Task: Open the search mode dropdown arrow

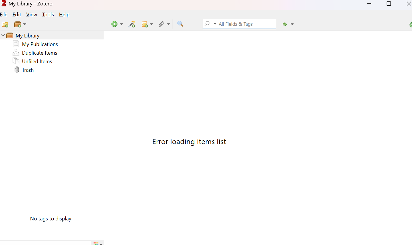Action: pos(215,24)
